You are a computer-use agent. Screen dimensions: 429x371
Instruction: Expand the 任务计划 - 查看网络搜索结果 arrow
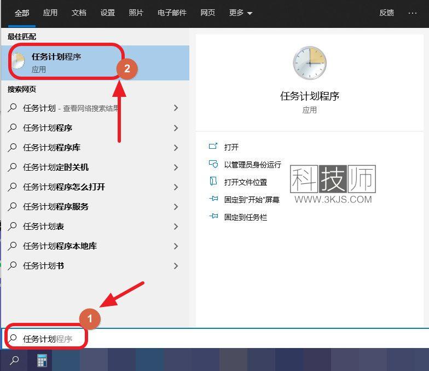176,108
